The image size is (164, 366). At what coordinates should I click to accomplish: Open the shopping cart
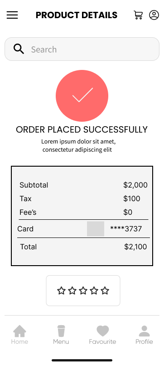(138, 15)
